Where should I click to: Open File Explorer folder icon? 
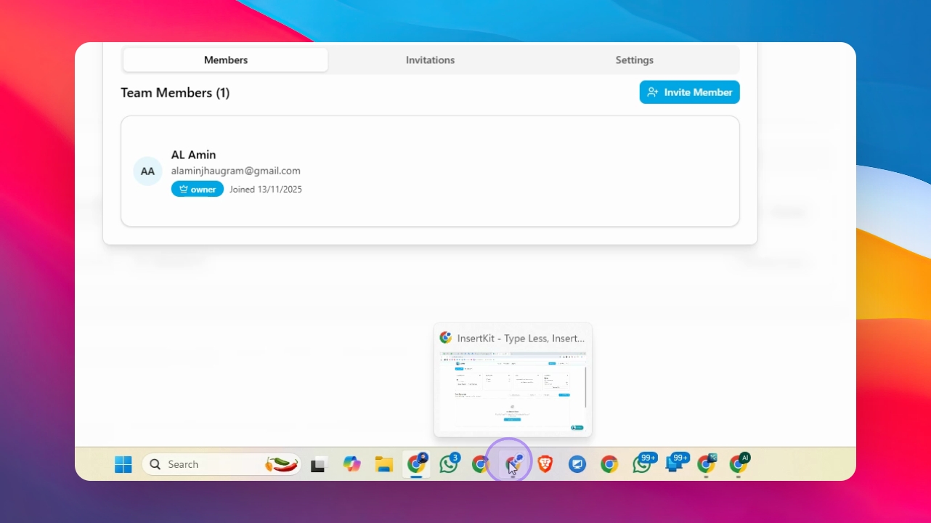click(x=384, y=464)
